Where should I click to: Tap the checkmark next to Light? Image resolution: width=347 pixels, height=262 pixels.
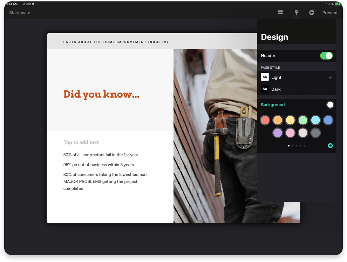pyautogui.click(x=331, y=77)
